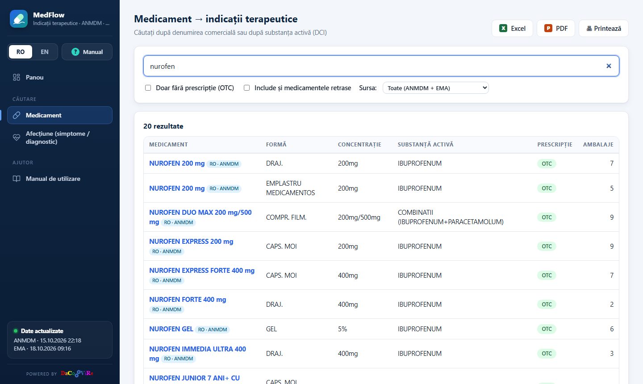Click the PDF export icon
The height and width of the screenshot is (384, 643).
tap(548, 28)
